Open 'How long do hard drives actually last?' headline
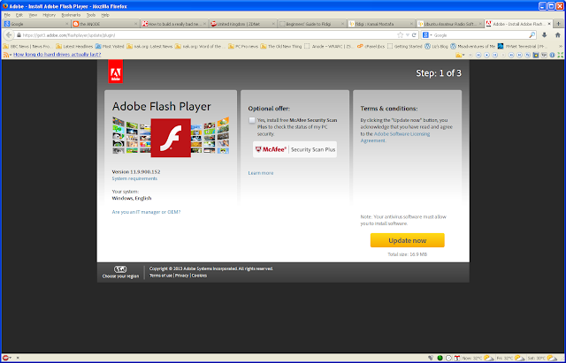Viewport: 566px width, 363px height. point(57,55)
